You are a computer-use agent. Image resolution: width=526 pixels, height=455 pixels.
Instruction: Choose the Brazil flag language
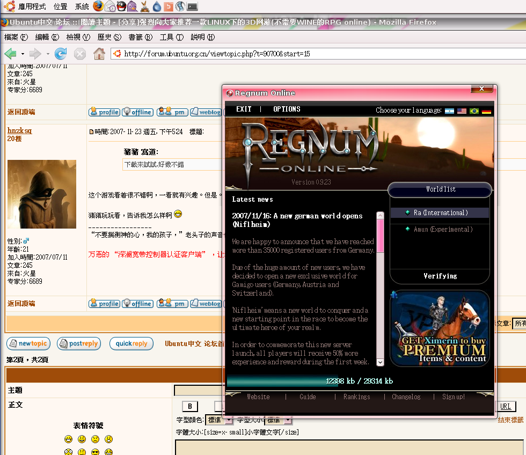click(x=474, y=111)
